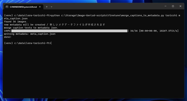
Task: Maximize the terminal window
Action: (x=173, y=6)
